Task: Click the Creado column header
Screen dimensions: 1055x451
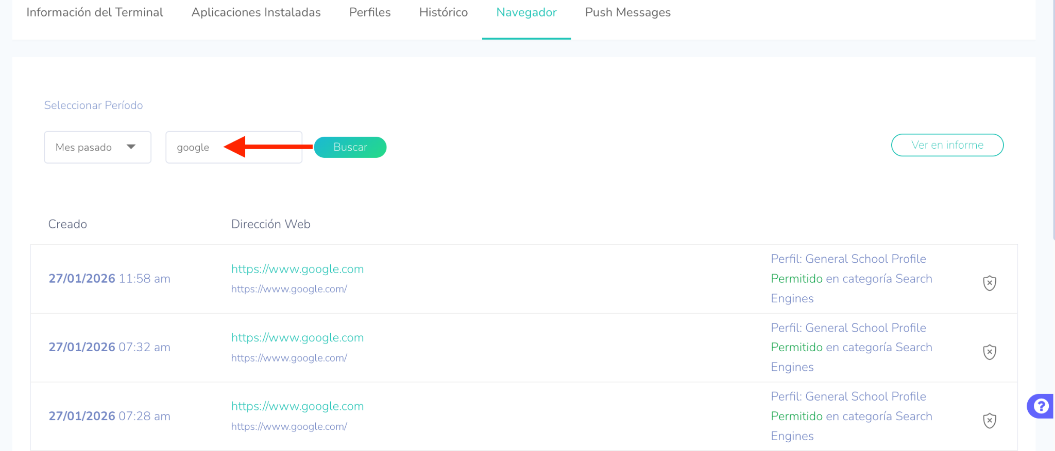Action: click(x=67, y=224)
